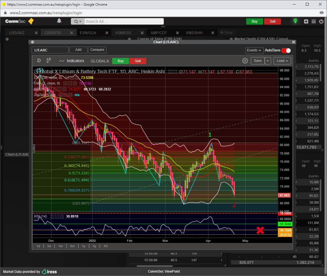Viewport: 327px width, 276px height.
Task: Remove the EMA 5 indicator
Action: pos(75,83)
